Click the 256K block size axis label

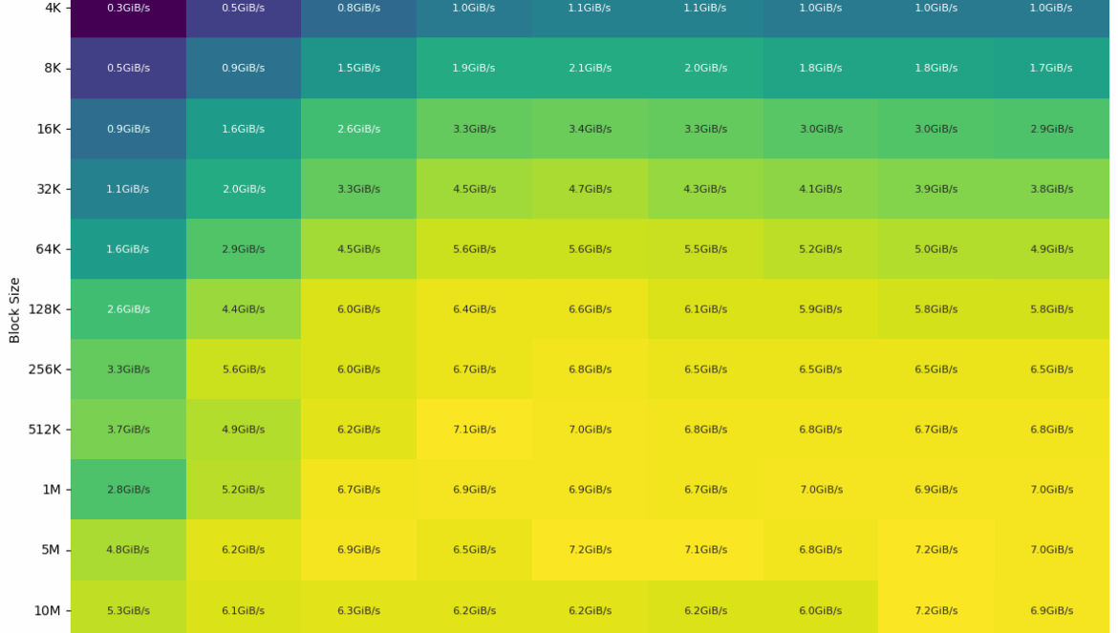coord(44,369)
